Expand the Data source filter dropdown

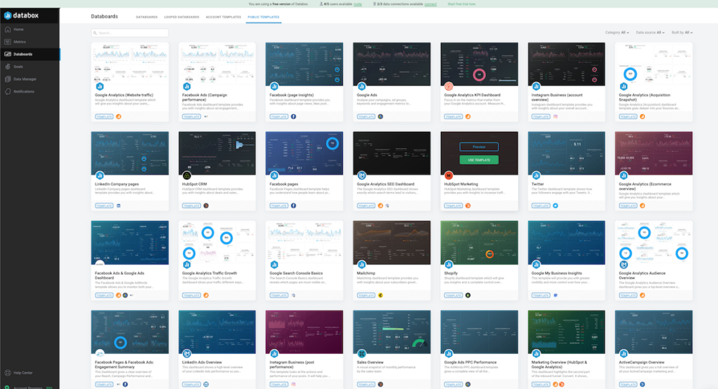(x=650, y=32)
